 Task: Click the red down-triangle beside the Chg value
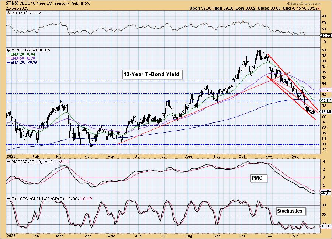coord(319,8)
